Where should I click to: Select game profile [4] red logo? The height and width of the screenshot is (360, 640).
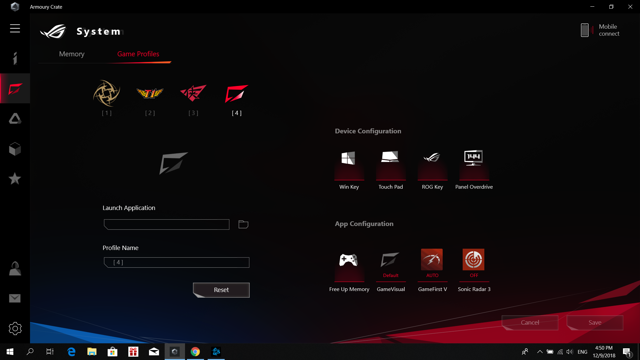point(237,93)
